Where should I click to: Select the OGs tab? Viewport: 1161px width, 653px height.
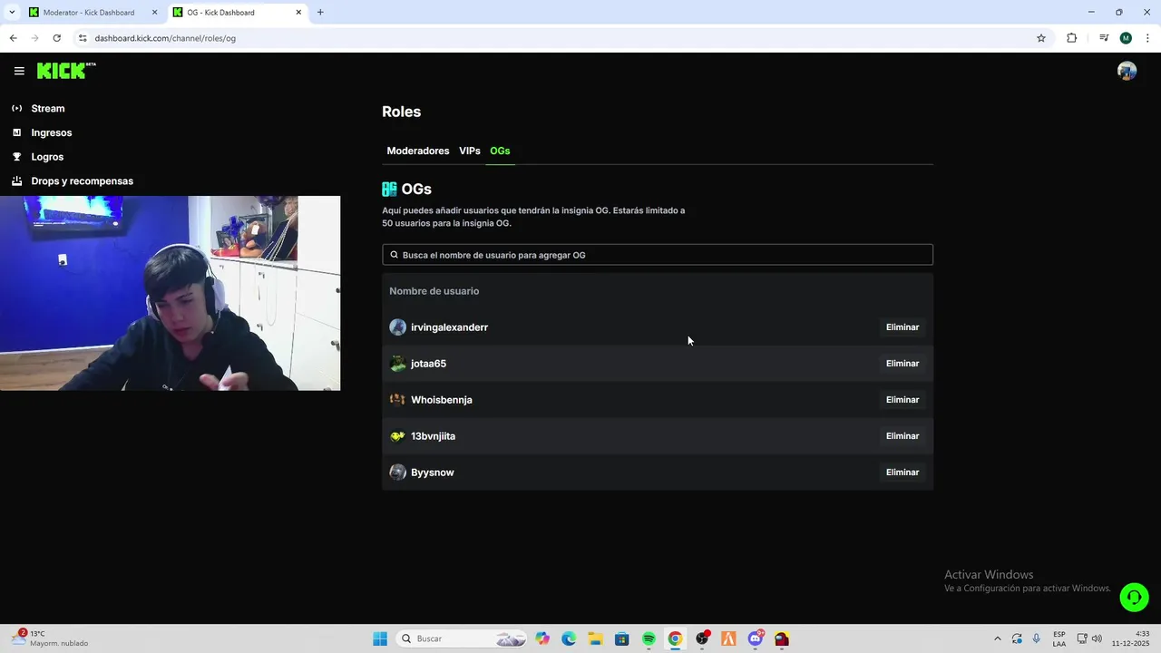[x=500, y=151]
